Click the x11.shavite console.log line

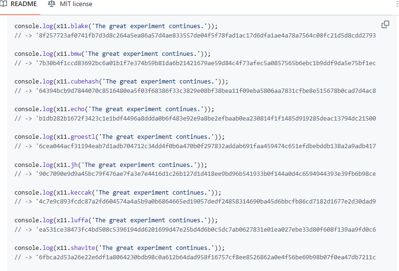point(120,248)
